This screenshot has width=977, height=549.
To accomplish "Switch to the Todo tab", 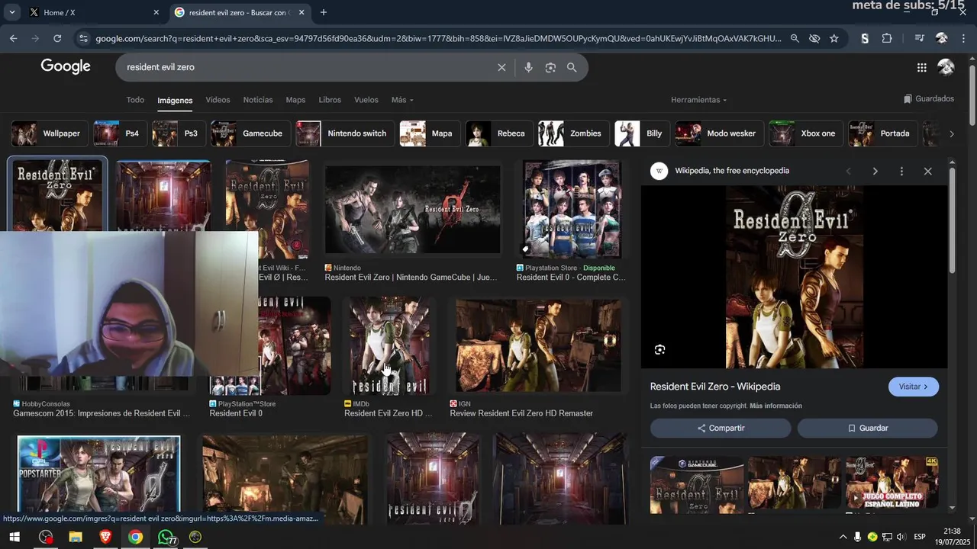I will (135, 100).
